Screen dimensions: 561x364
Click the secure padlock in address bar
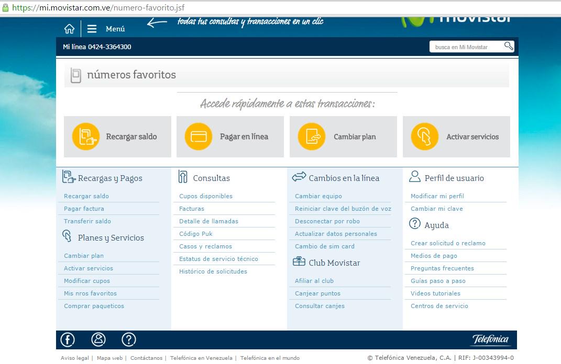(5, 7)
